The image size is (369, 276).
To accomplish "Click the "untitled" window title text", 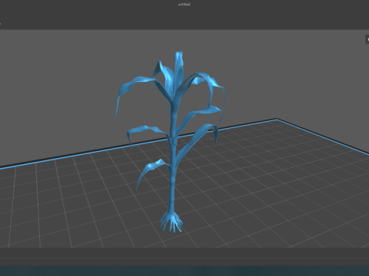I will pyautogui.click(x=184, y=5).
